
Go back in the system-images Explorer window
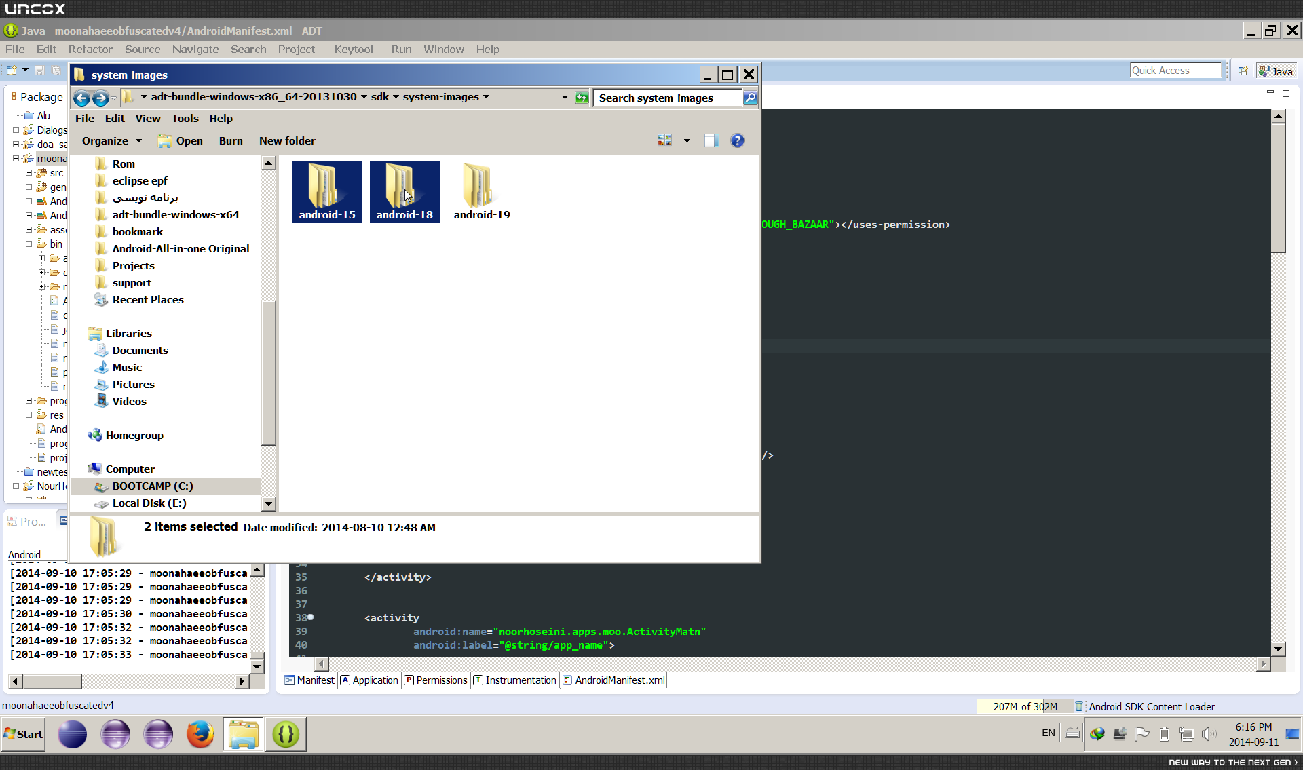click(81, 98)
